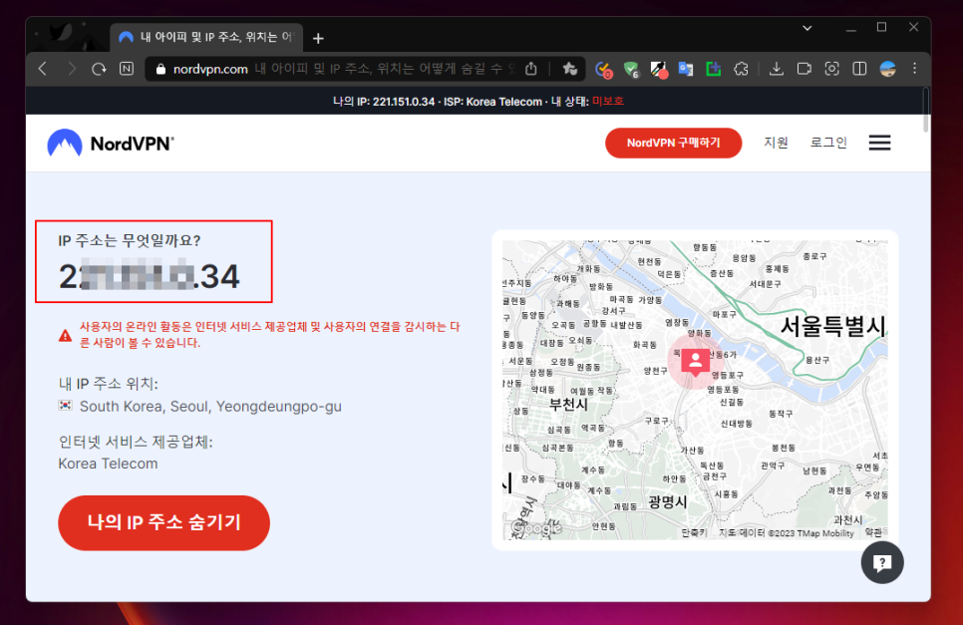
Task: Open the browser three-dot menu
Action: pyautogui.click(x=915, y=69)
